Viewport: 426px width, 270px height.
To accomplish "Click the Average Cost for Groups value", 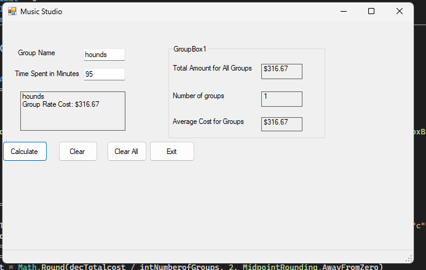I will pyautogui.click(x=282, y=124).
